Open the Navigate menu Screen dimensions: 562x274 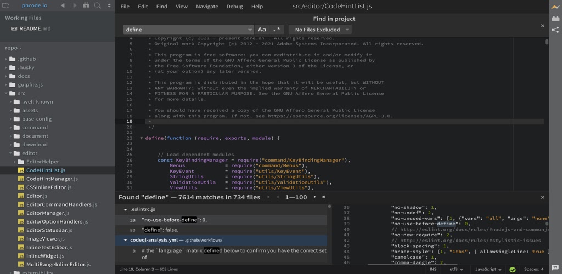pyautogui.click(x=206, y=7)
